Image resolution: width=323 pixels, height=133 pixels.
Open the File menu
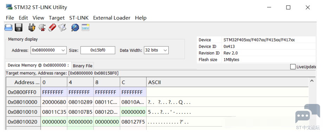point(10,18)
